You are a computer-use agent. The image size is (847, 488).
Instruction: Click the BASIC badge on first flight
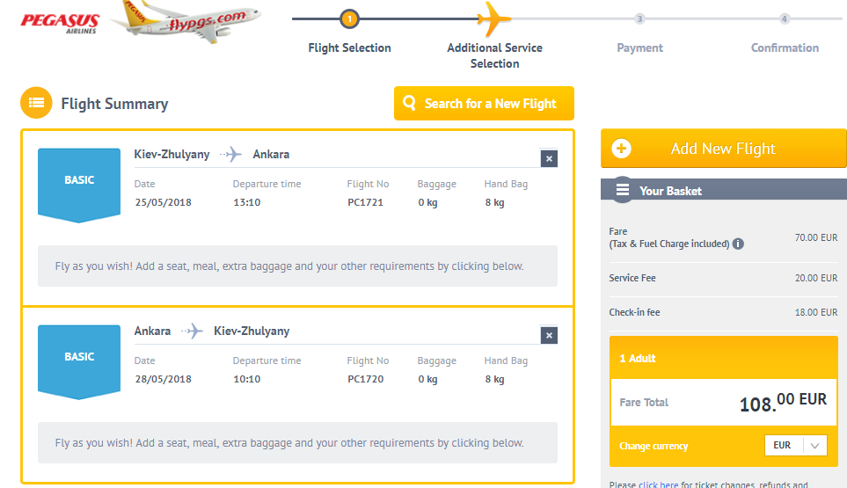[x=79, y=180]
